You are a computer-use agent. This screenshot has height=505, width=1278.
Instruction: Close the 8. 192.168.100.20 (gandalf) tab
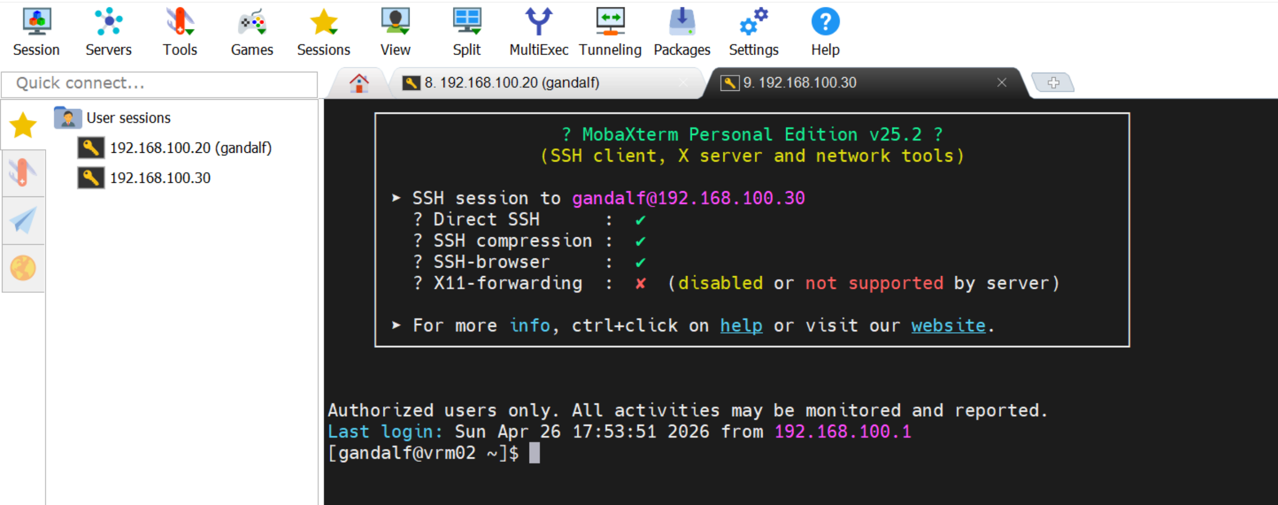(x=683, y=83)
